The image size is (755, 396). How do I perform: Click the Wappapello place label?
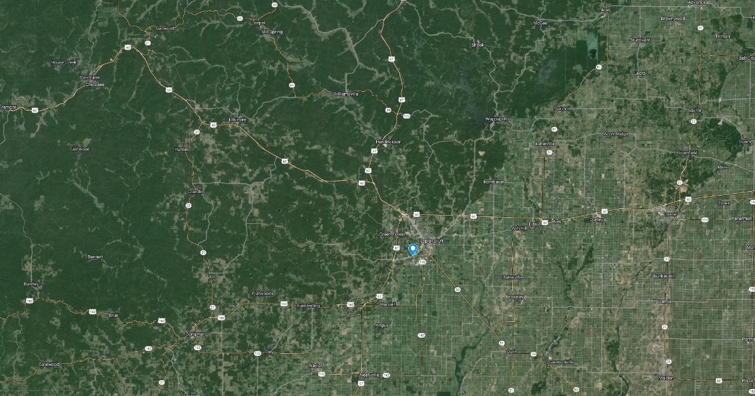click(498, 119)
